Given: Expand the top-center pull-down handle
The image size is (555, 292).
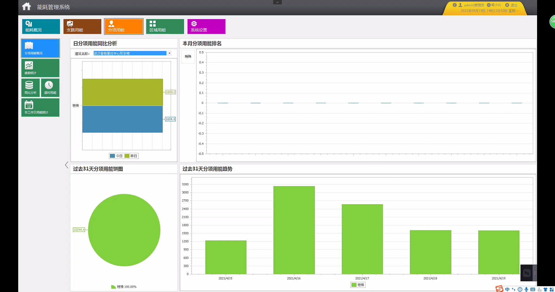Looking at the screenshot, I should pos(277,2).
